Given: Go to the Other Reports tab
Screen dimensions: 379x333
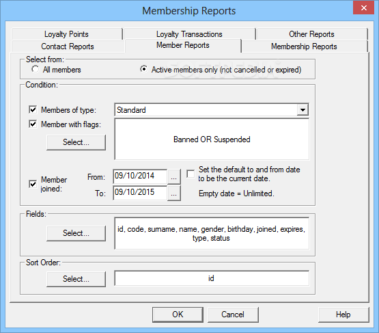Looking at the screenshot, I should pyautogui.click(x=311, y=34).
